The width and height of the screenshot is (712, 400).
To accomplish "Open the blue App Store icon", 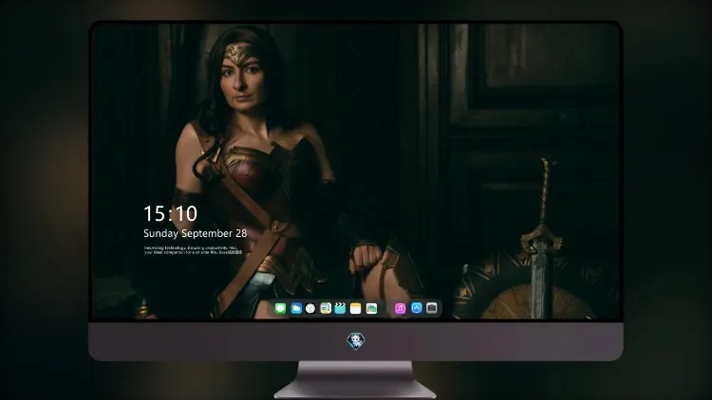I will click(417, 308).
